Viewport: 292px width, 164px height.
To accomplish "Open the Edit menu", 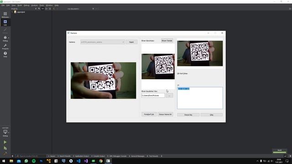I will 8,5.
